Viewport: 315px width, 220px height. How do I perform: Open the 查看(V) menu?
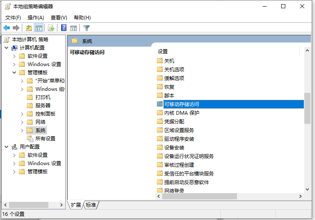(59, 18)
